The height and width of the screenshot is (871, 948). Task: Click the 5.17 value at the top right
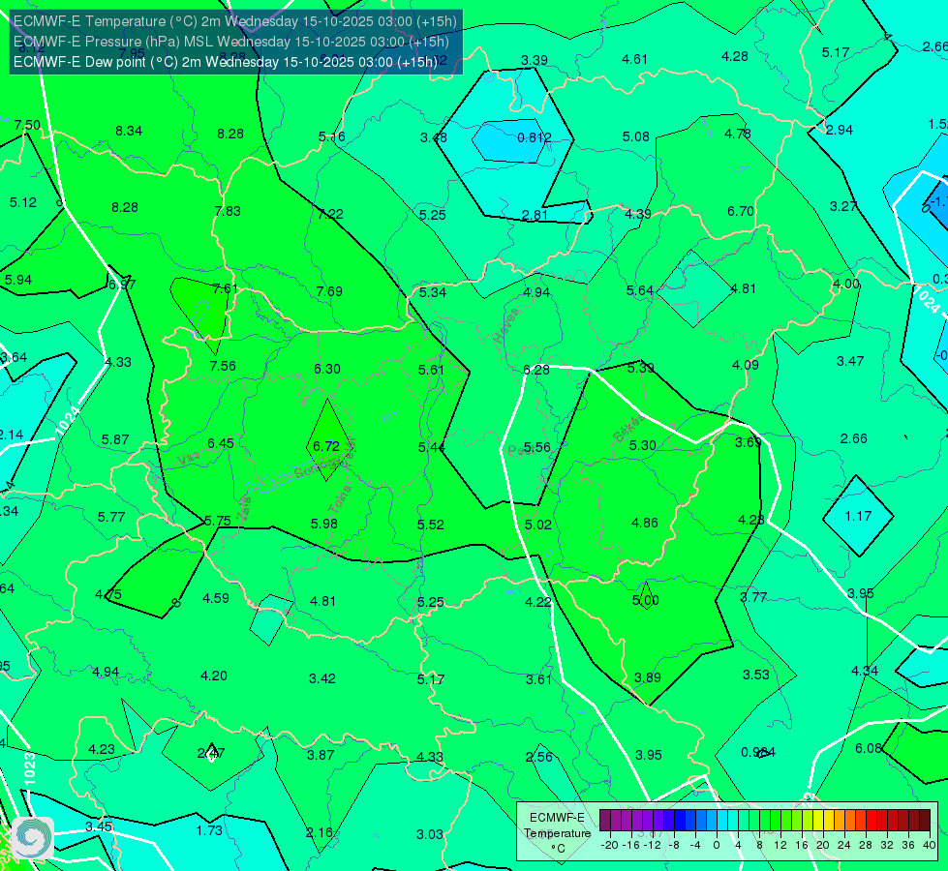click(836, 52)
